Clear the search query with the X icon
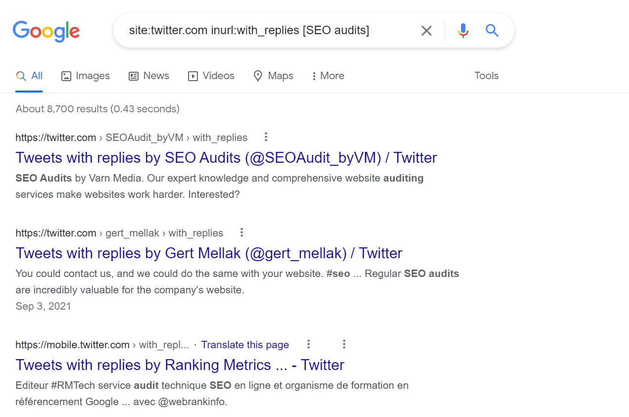 tap(426, 31)
